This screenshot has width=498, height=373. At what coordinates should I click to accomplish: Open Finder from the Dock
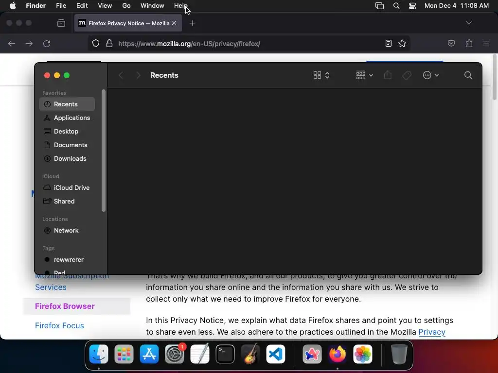point(99,354)
